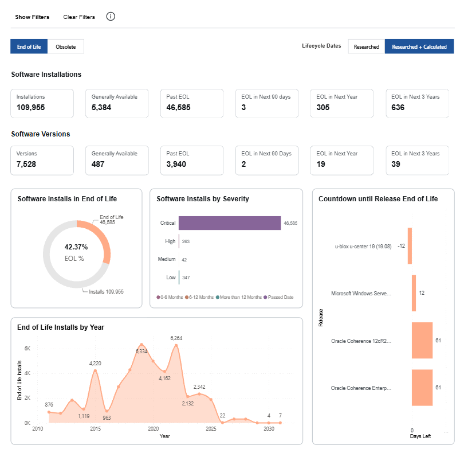Viewport: 460px width, 449px height.
Task: Click Generally Available 5,384 installations card
Action: [x=117, y=103]
